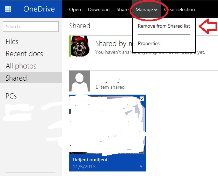Click the wolf profile picture
The height and width of the screenshot is (176, 218).
(x=80, y=46)
